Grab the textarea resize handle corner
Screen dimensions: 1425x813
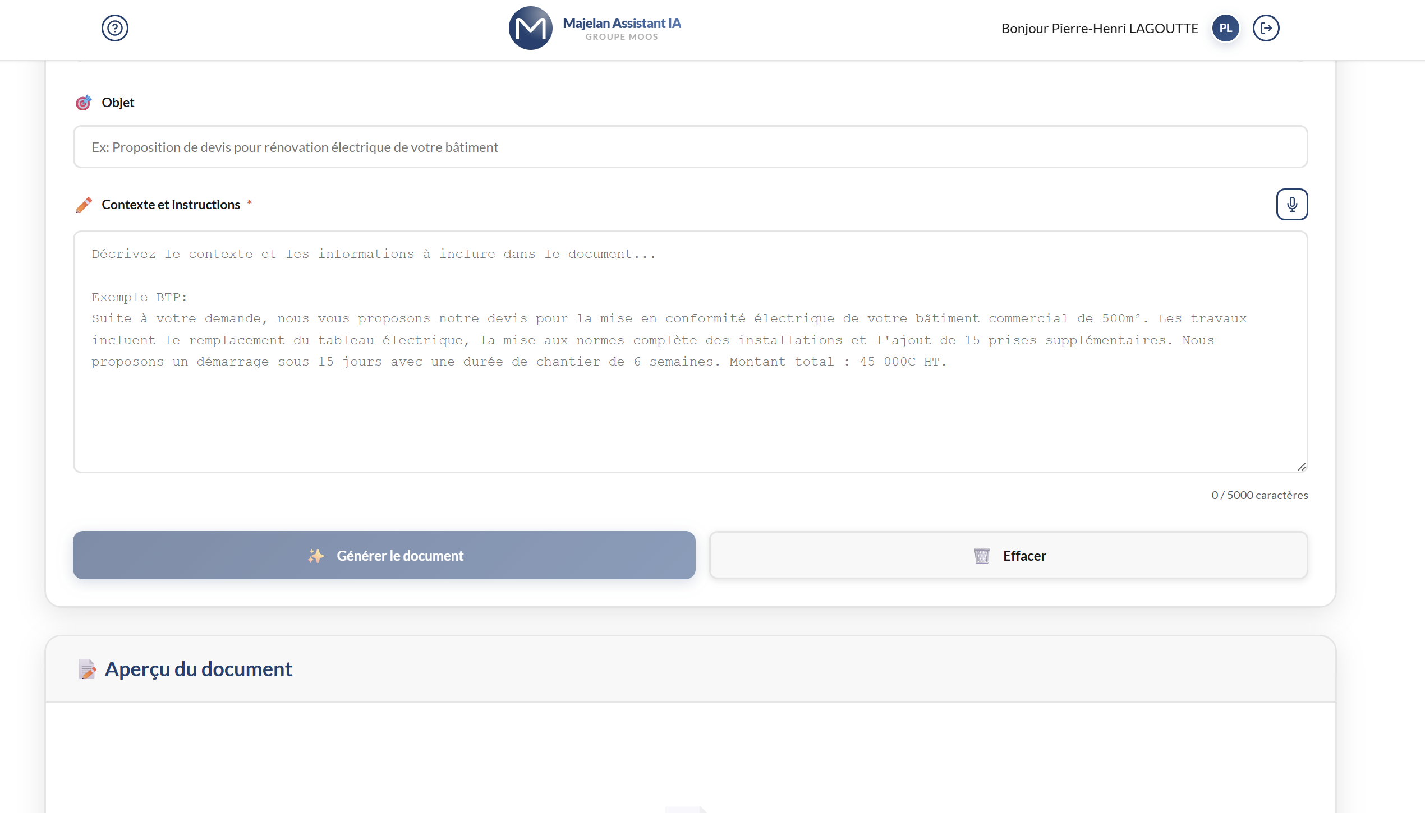point(1302,466)
